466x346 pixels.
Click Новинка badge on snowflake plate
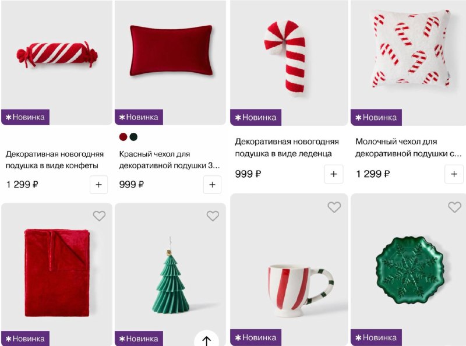click(x=376, y=338)
